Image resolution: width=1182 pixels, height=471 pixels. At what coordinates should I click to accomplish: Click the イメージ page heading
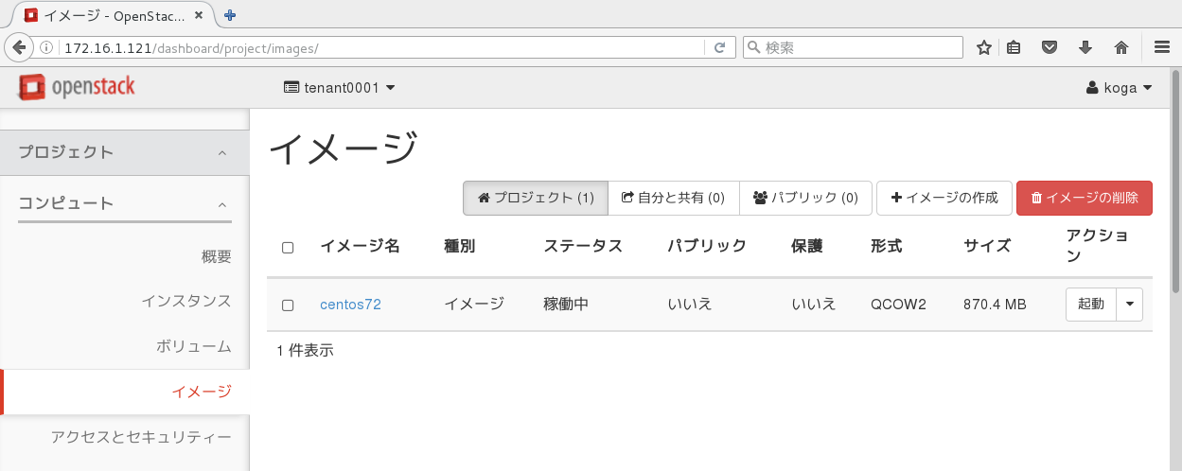[343, 148]
